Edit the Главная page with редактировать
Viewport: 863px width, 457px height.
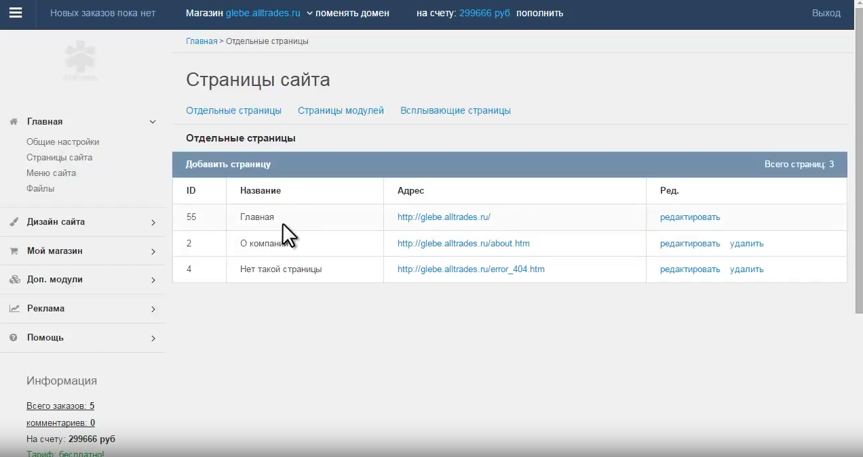point(690,217)
